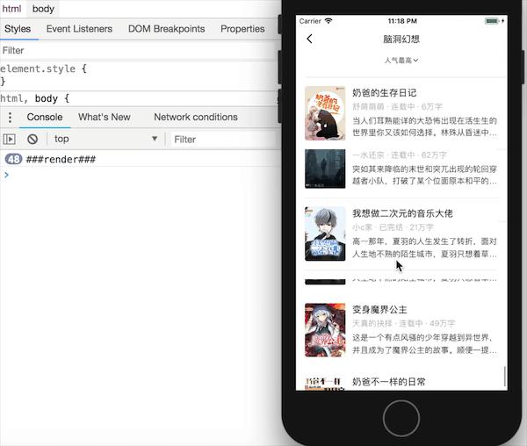Open the top context dropdown
Screen dimensions: 527x446
point(106,139)
